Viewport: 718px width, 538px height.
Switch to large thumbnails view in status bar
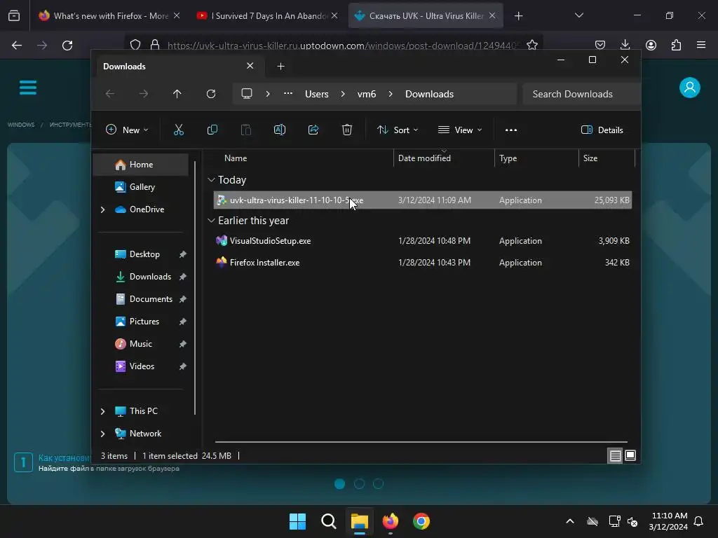coord(630,455)
